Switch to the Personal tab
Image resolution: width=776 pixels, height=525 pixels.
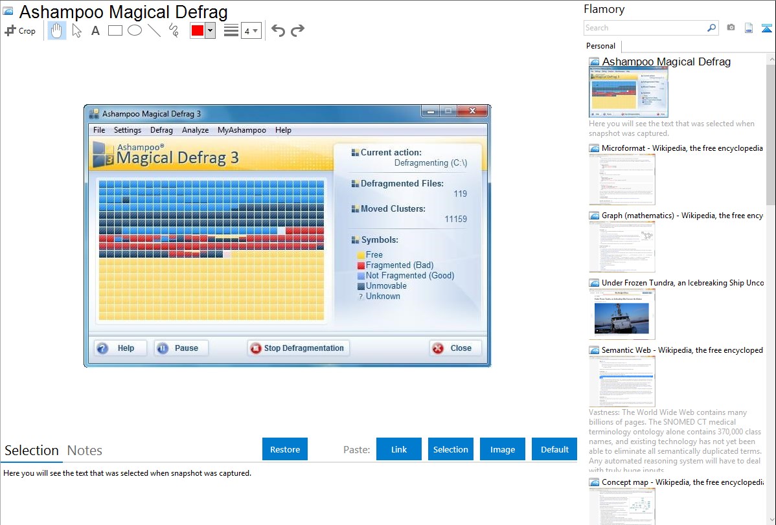[x=601, y=46]
